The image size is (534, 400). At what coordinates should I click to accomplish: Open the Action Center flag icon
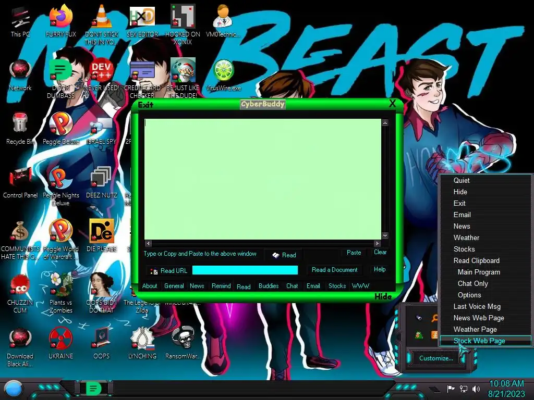[451, 389]
